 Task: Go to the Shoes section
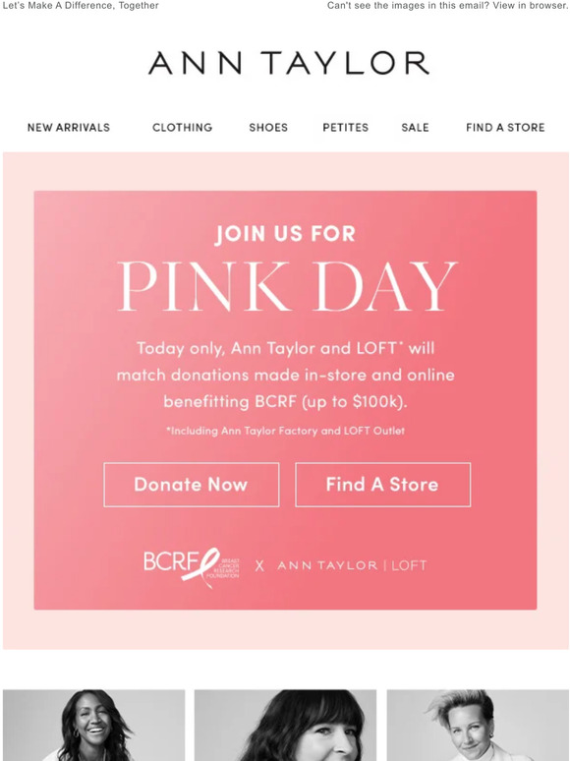tap(268, 127)
